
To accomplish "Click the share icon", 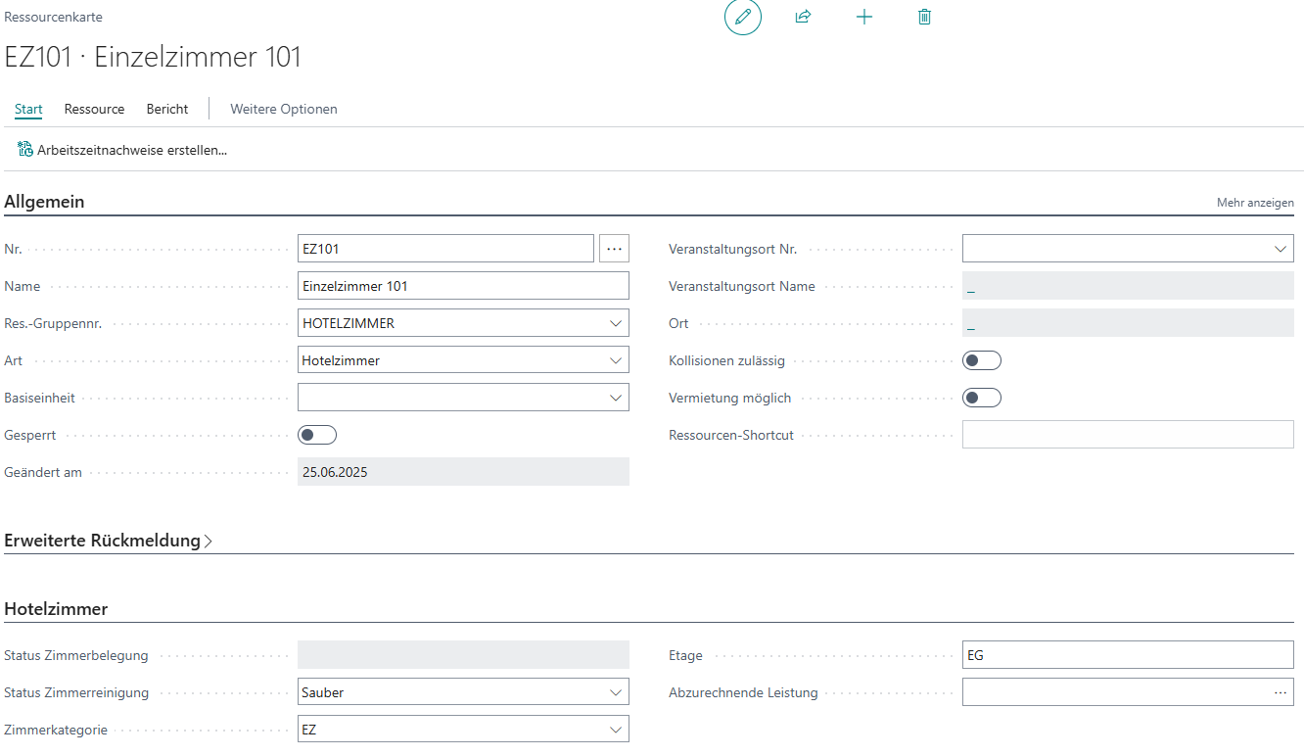I will 803,18.
